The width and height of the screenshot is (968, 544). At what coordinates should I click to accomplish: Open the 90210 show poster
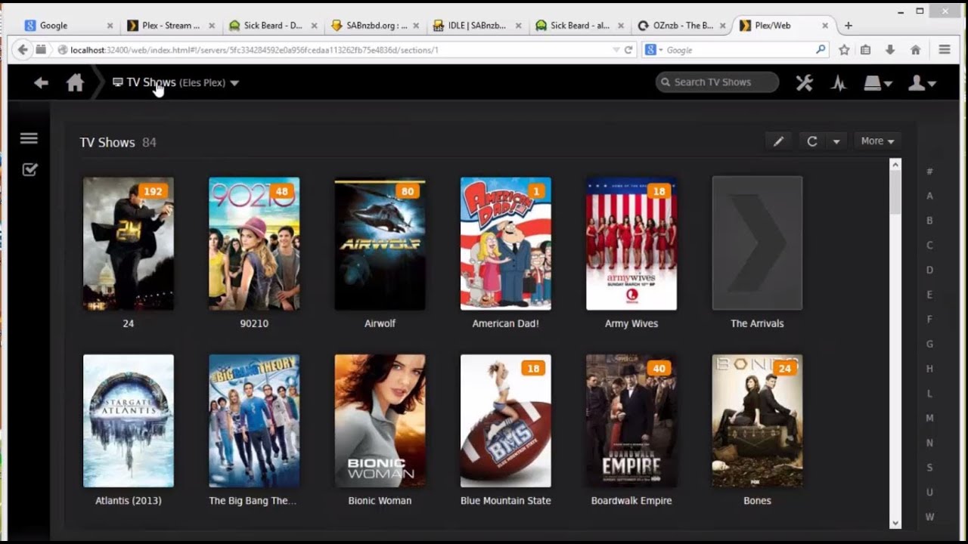pos(254,244)
